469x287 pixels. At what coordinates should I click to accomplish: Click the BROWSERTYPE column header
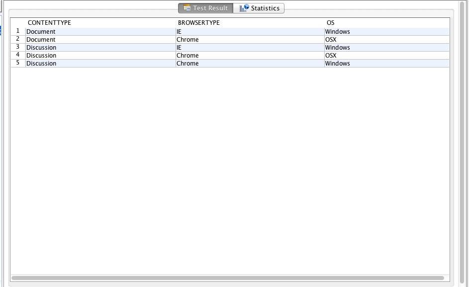coord(250,23)
